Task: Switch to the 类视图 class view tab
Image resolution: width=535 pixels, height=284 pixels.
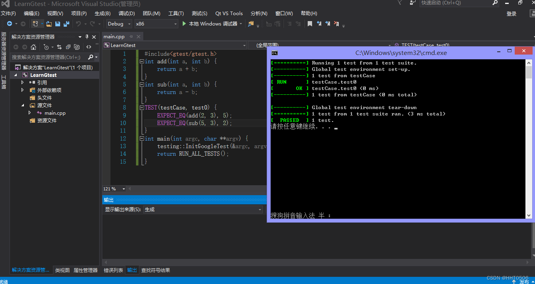Action: click(x=62, y=270)
